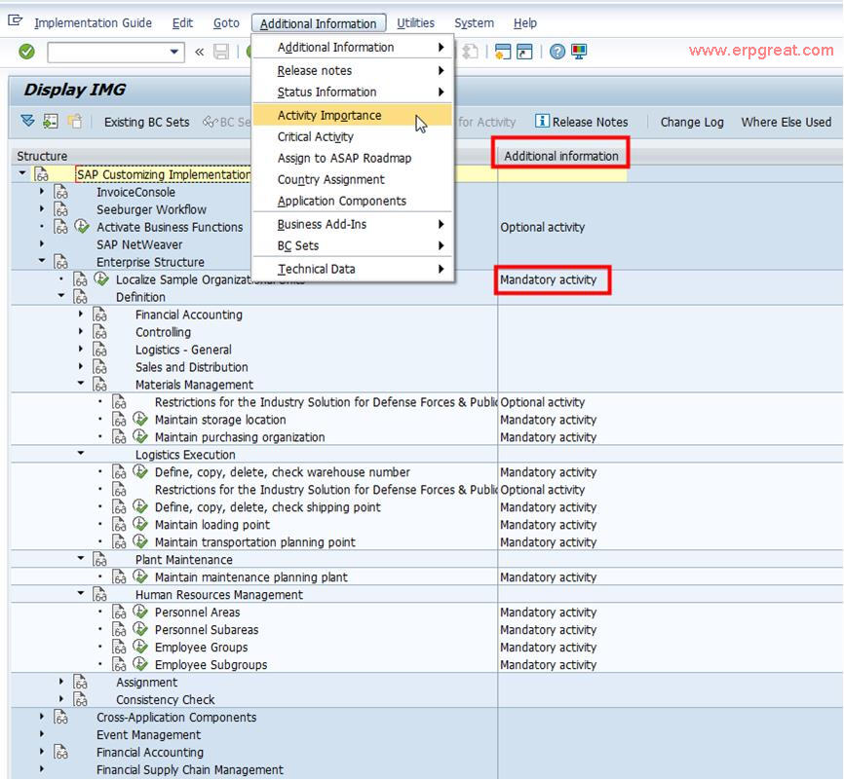The height and width of the screenshot is (780, 844).
Task: Open the Implementation Guide menu
Action: [94, 23]
